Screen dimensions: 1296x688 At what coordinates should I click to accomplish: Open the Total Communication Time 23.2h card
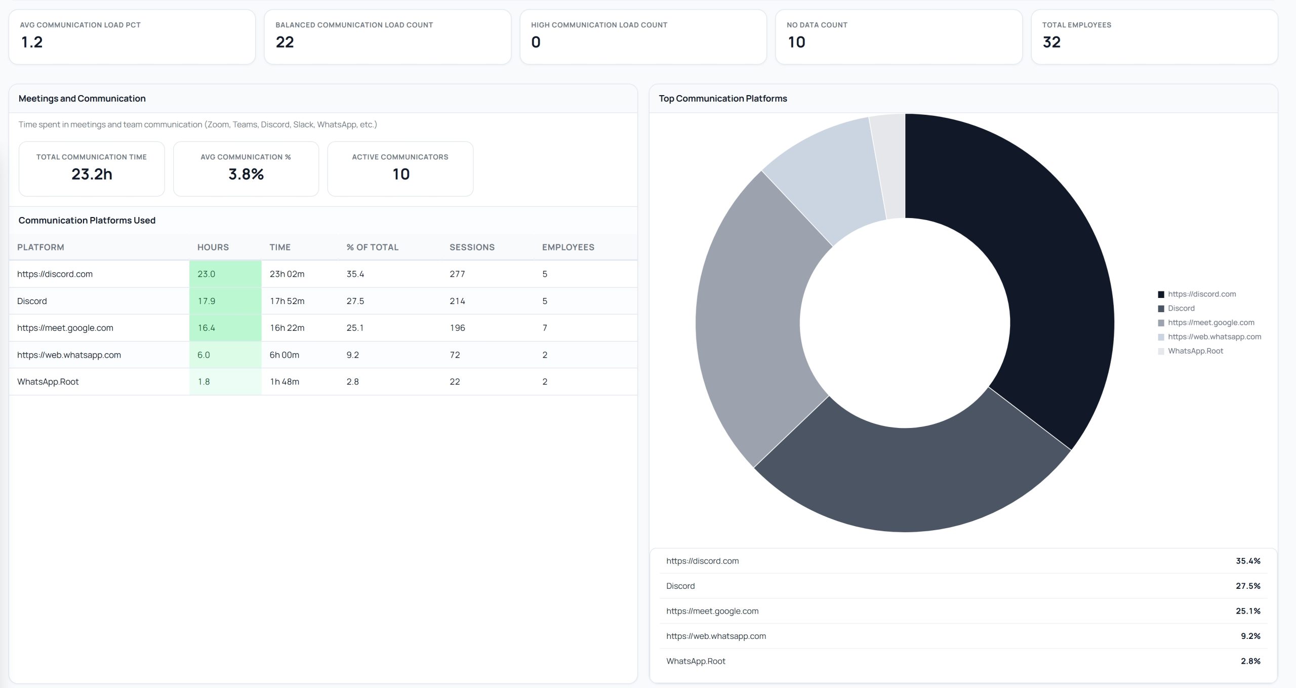click(x=92, y=169)
